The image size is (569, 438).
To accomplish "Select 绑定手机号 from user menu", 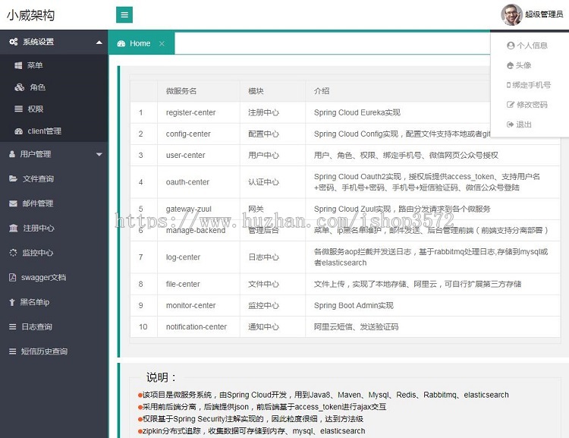I will [530, 85].
